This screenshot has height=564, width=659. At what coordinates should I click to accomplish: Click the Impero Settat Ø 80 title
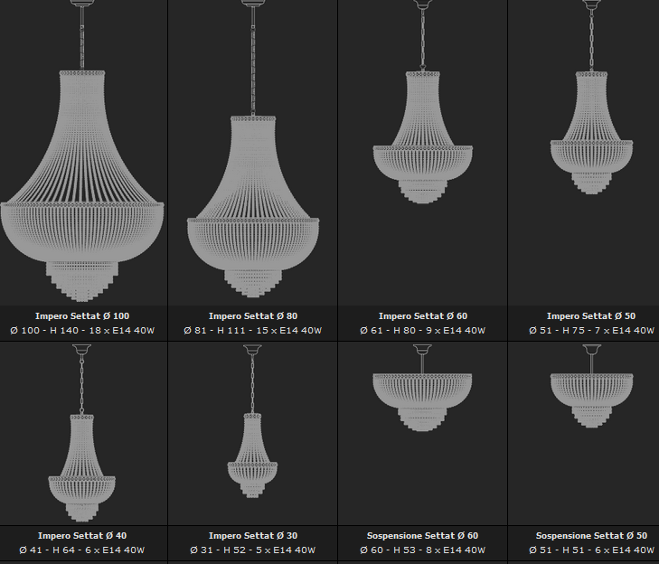[253, 316]
